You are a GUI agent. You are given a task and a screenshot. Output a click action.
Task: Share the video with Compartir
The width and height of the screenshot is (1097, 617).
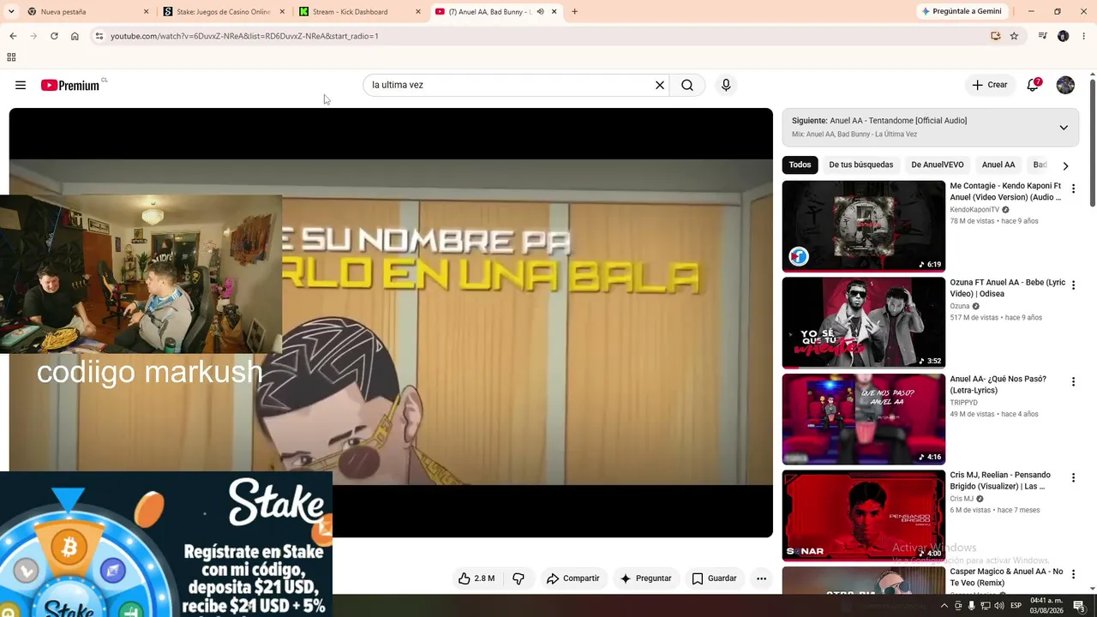click(573, 578)
